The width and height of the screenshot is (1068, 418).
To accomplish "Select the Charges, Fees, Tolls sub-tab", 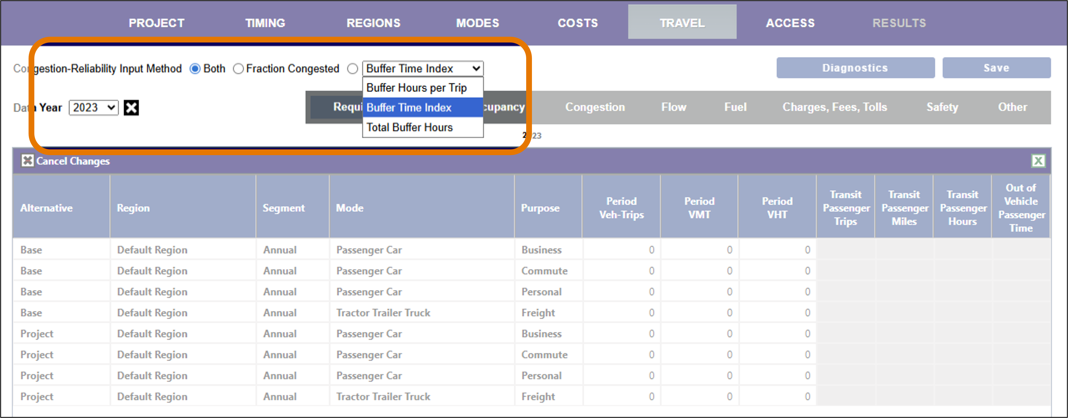I will (835, 107).
